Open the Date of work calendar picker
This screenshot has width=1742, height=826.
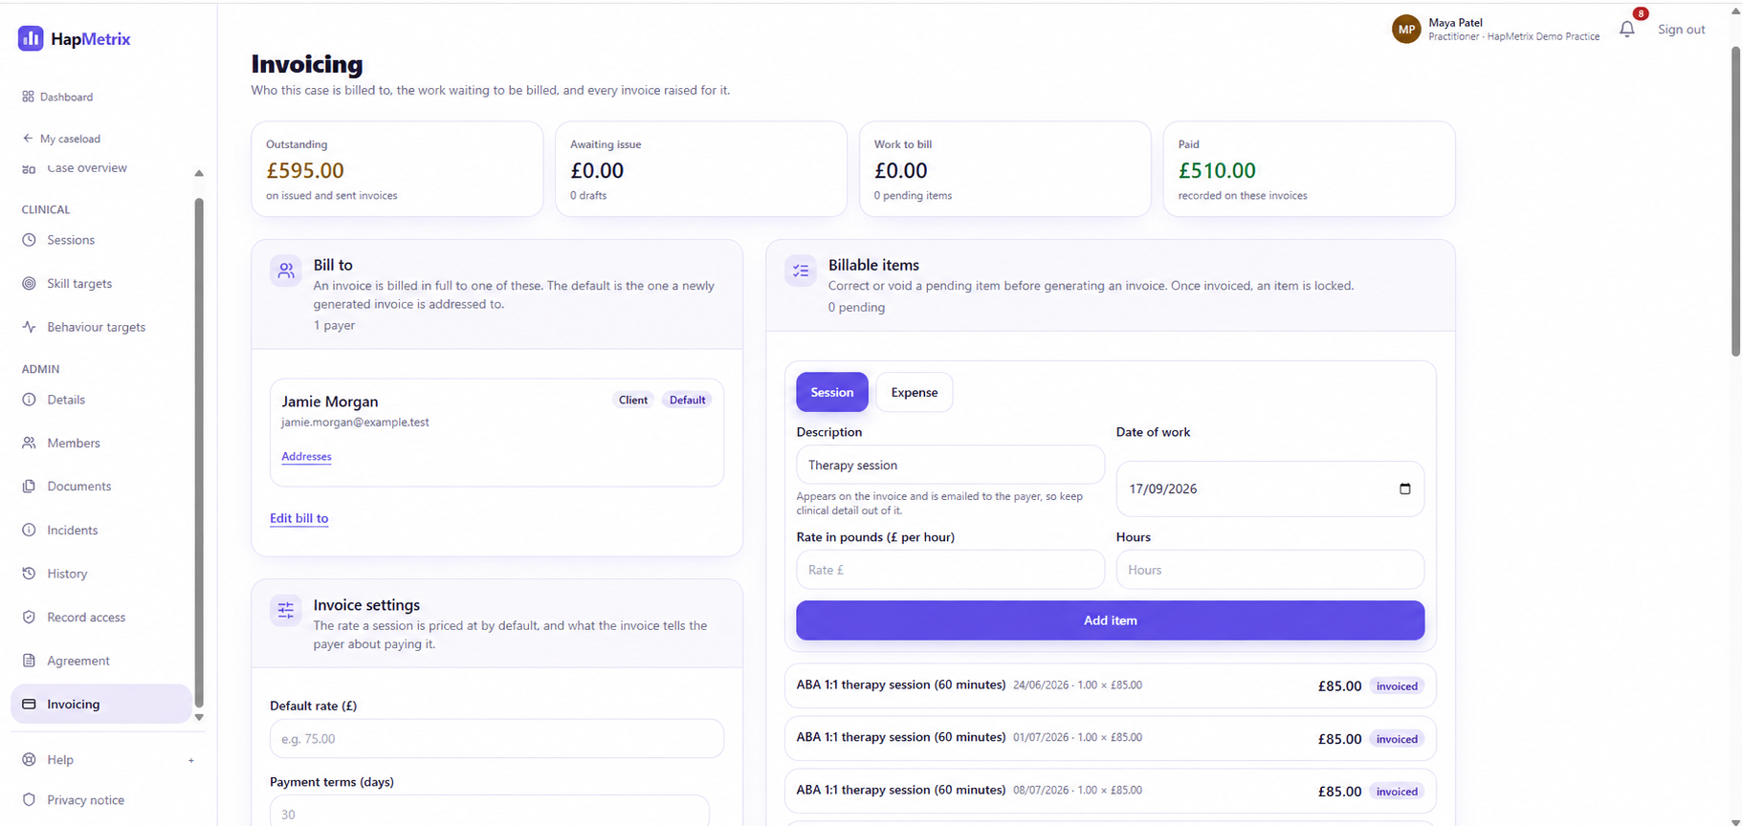(x=1404, y=489)
